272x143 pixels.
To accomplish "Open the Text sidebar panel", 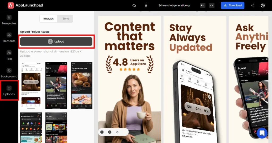I will (9, 55).
